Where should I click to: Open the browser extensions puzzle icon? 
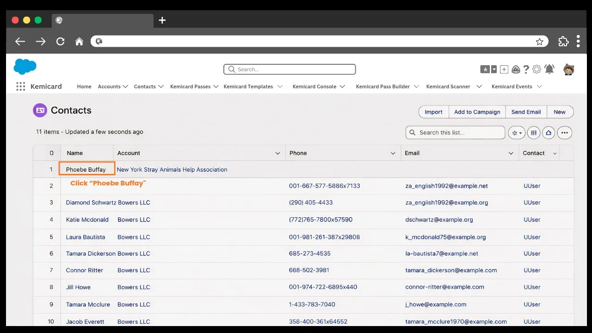(563, 41)
